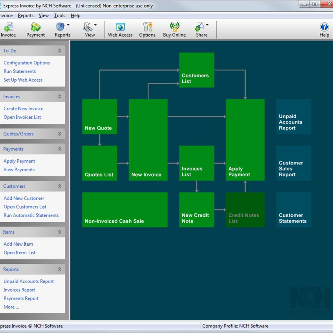Collapse the Invoices sidebar section
Screen dimensions: 333x333
60,97
